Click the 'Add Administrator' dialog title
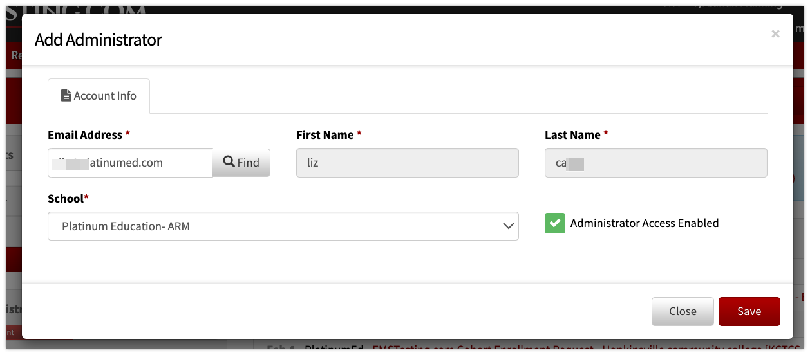 point(99,40)
